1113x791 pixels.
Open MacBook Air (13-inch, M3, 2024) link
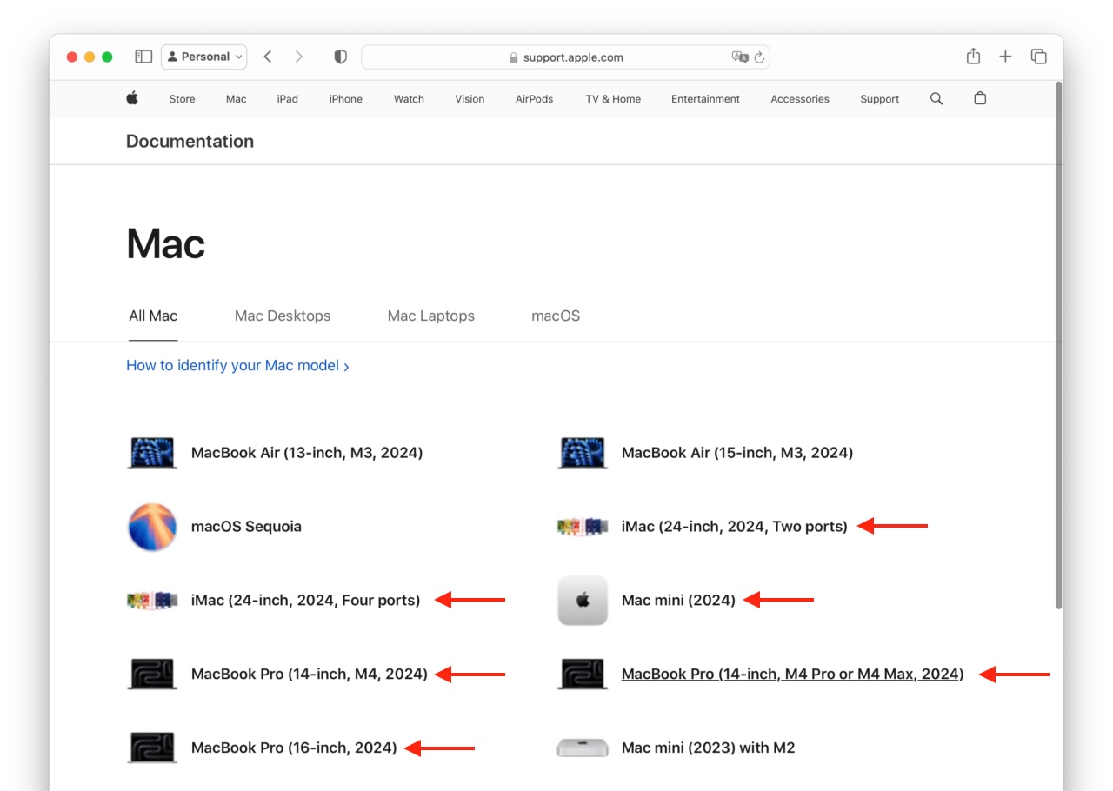pos(307,453)
